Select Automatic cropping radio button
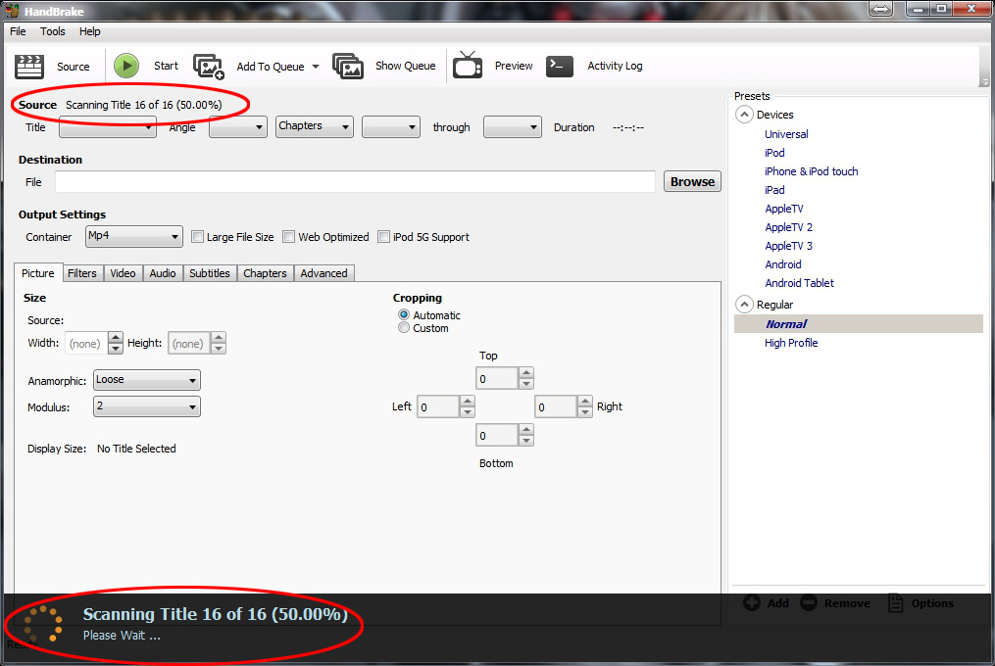Image resolution: width=995 pixels, height=666 pixels. [x=404, y=314]
